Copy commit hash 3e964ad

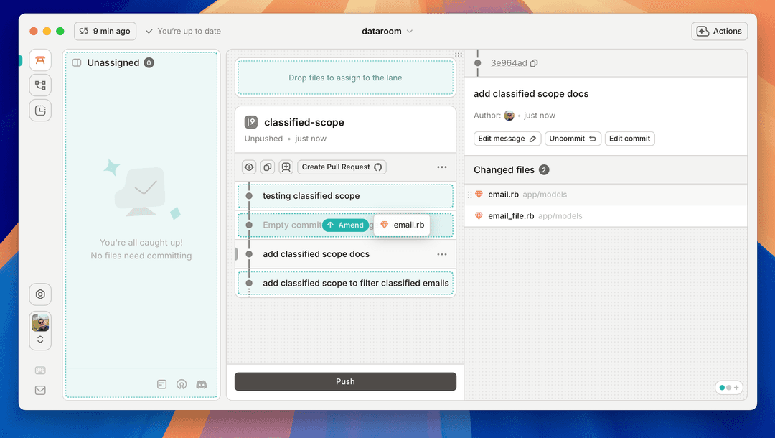[534, 63]
